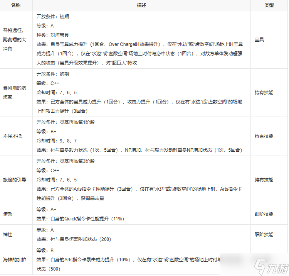Select the skill name 吾将远征, 鹦鹉螺的大冲角

tap(15, 39)
